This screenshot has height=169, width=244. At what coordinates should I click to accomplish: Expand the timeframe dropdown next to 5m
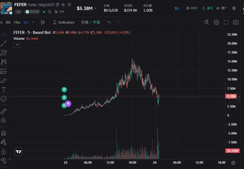point(33,22)
